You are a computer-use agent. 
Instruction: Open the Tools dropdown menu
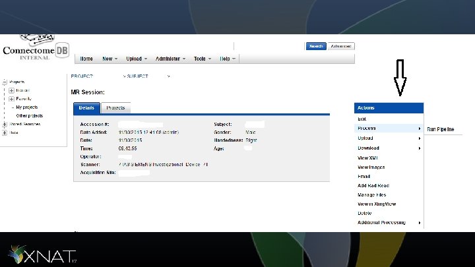point(203,59)
